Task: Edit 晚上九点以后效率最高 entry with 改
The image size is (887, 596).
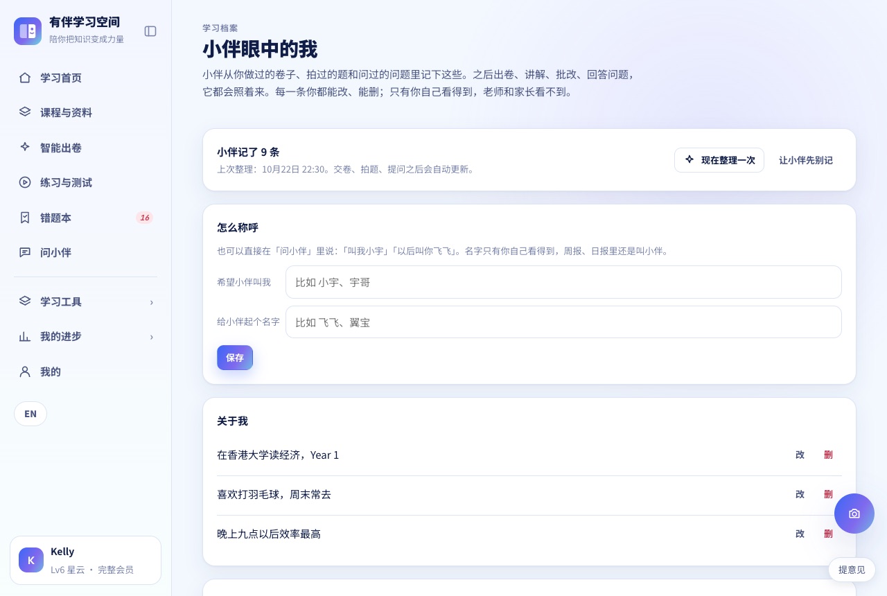Action: [x=800, y=534]
